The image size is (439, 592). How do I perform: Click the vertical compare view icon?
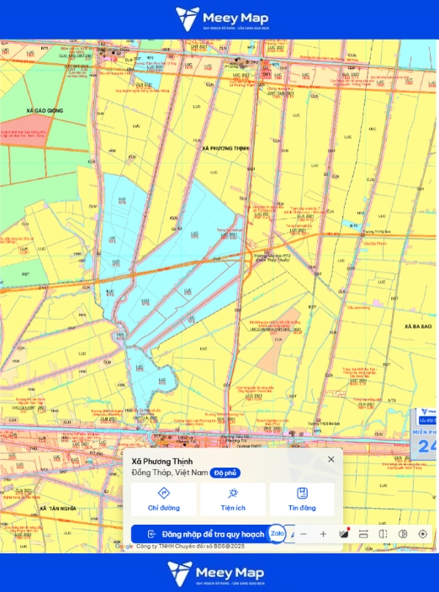(x=383, y=534)
